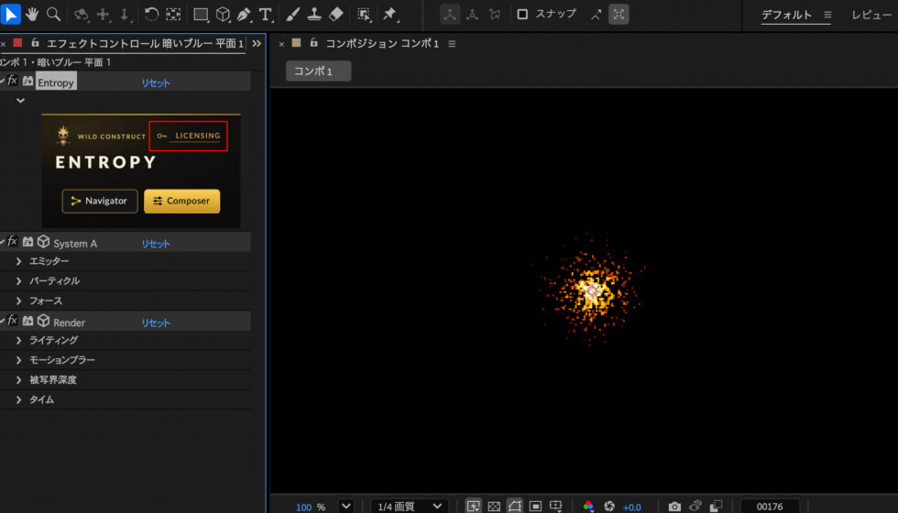Select the Pan camera tool
898x513 pixels.
tap(103, 15)
